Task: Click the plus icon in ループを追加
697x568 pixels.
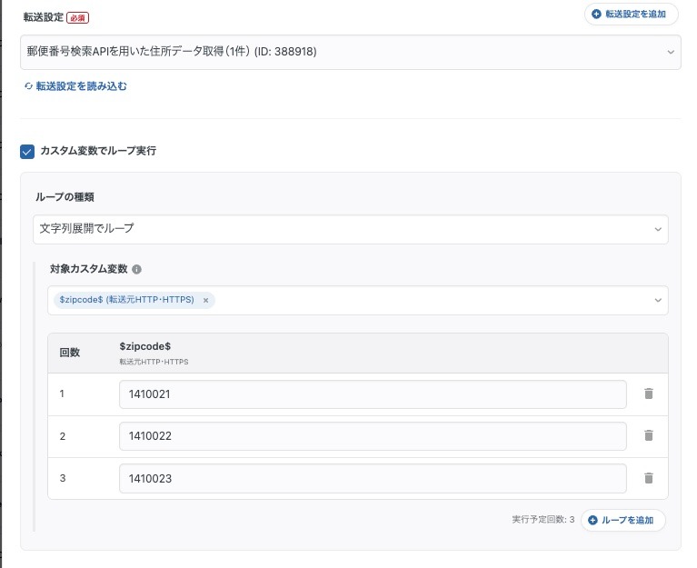Action: (x=593, y=520)
